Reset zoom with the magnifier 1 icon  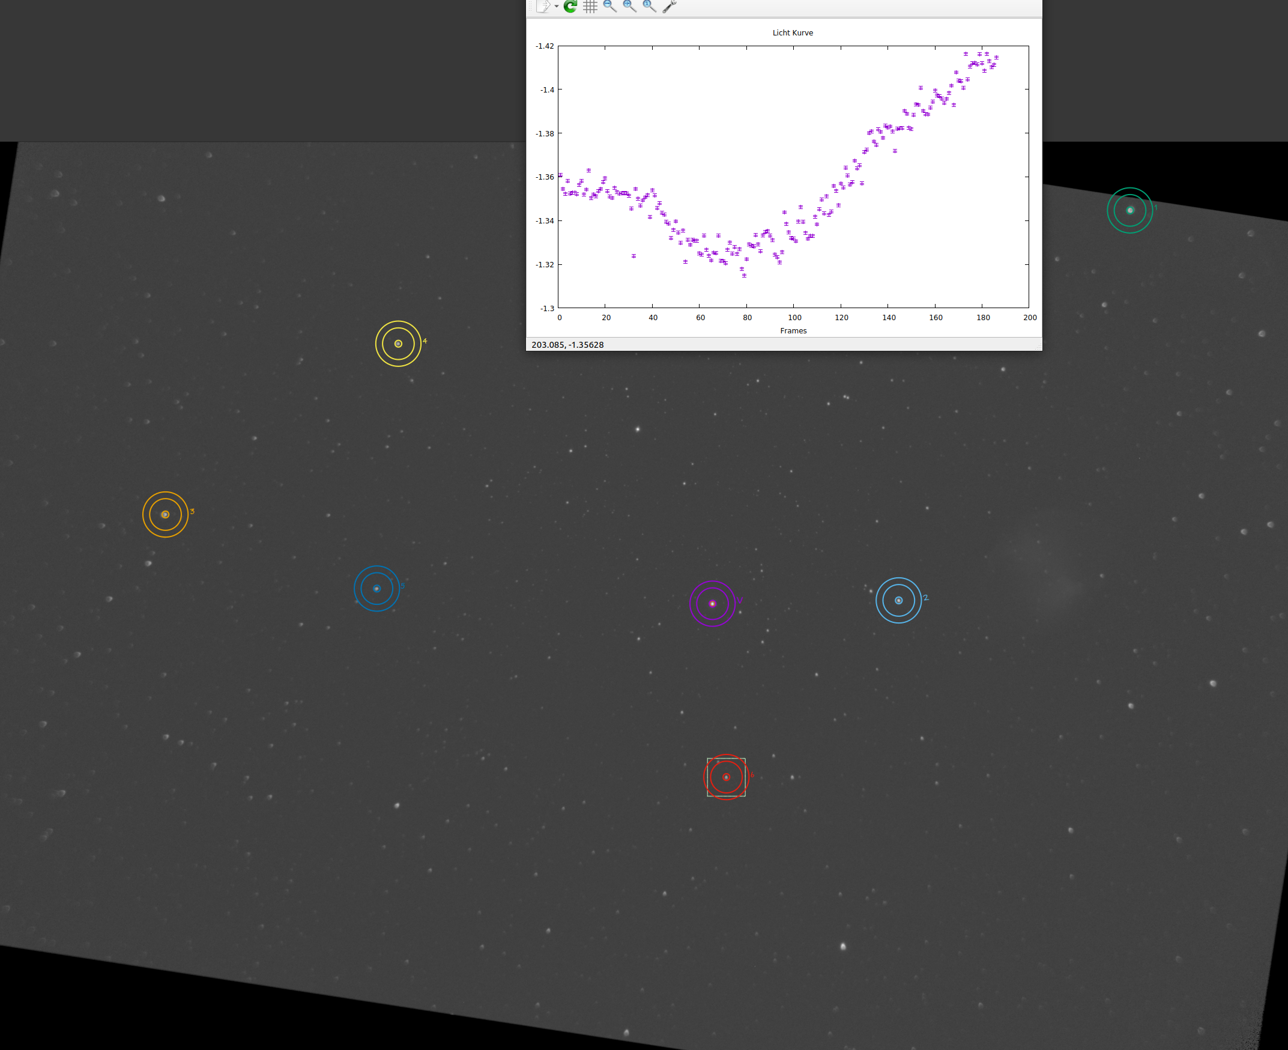point(649,6)
